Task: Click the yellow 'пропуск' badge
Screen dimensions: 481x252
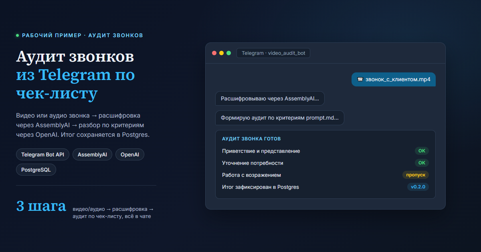Action: point(416,175)
